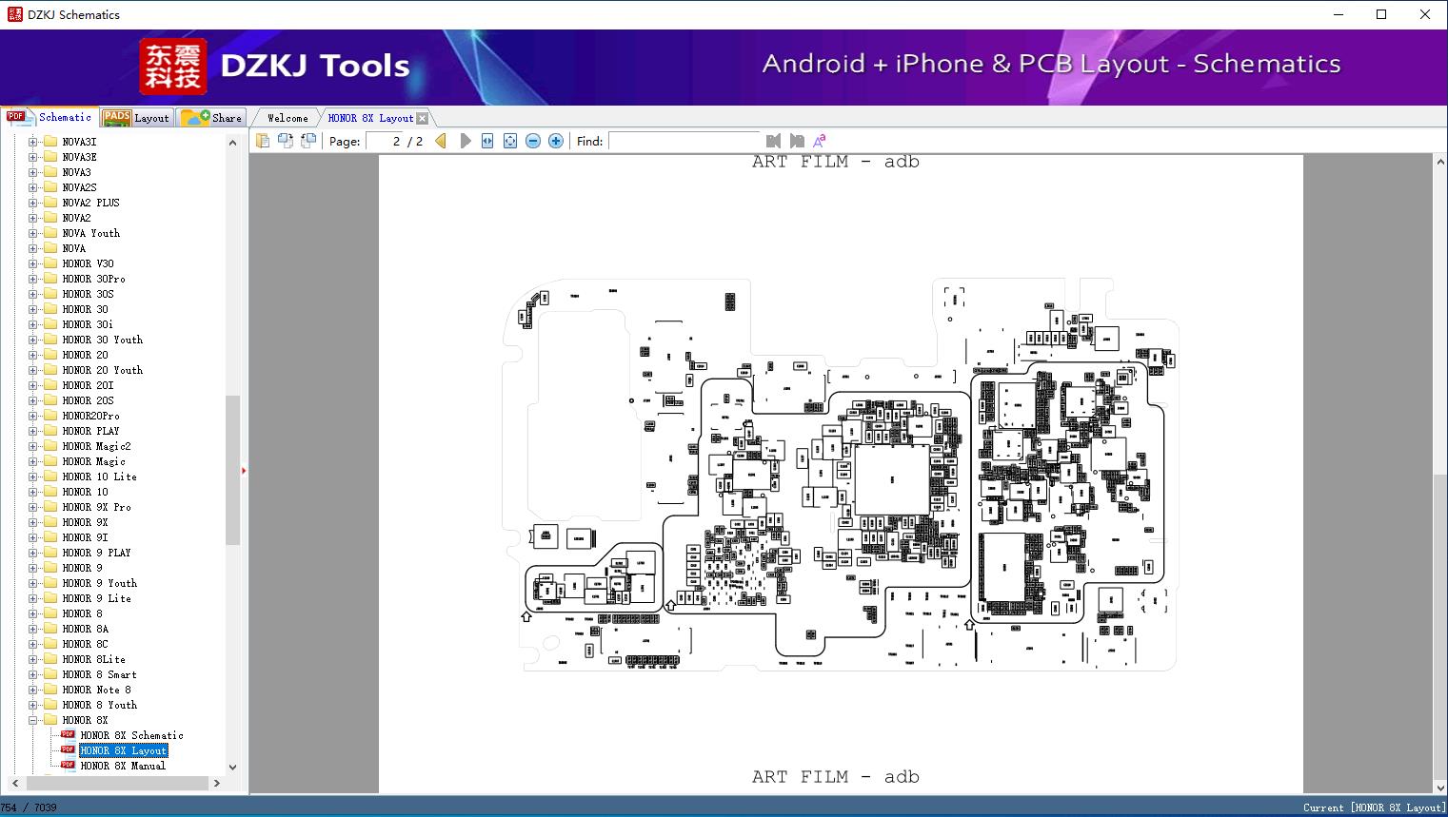Click the copy page icon in the toolbar
The image size is (1448, 817).
tap(262, 141)
